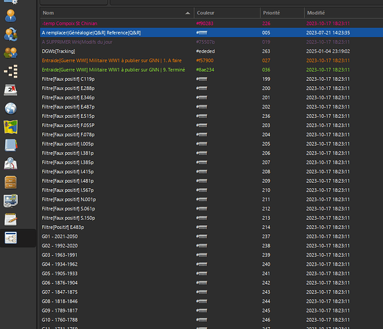Select the -temp Compoix St Chinian row
The height and width of the screenshot is (329, 383).
click(211, 24)
